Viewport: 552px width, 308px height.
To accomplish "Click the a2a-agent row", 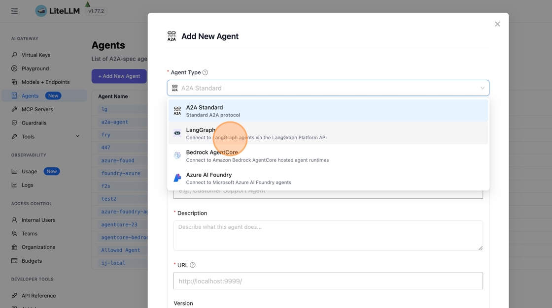I will point(115,122).
